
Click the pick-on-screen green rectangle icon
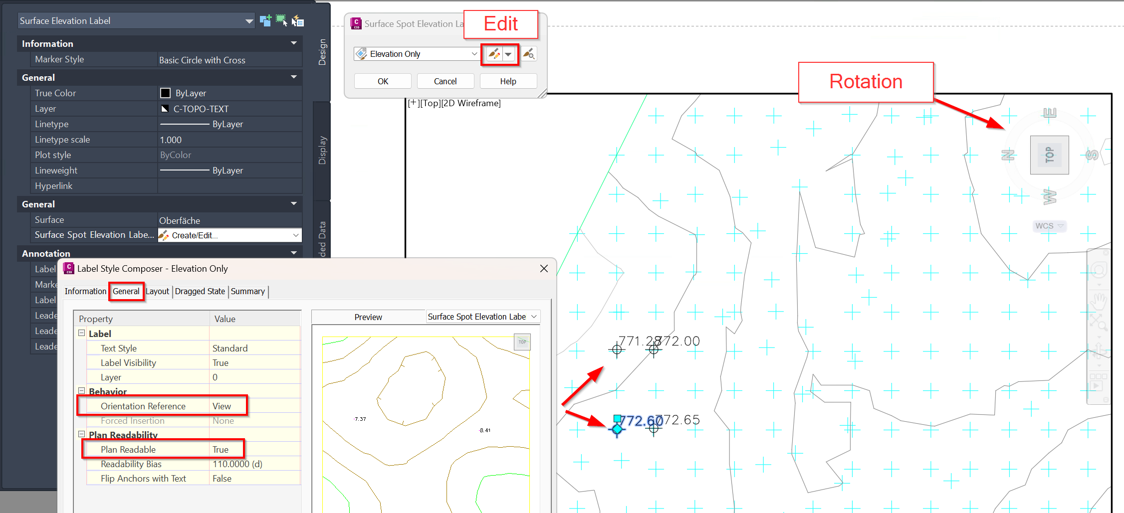[280, 20]
